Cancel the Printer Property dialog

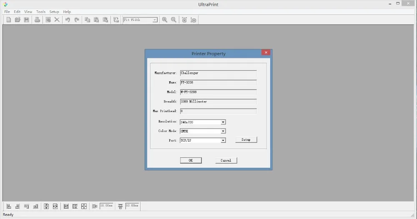click(226, 160)
